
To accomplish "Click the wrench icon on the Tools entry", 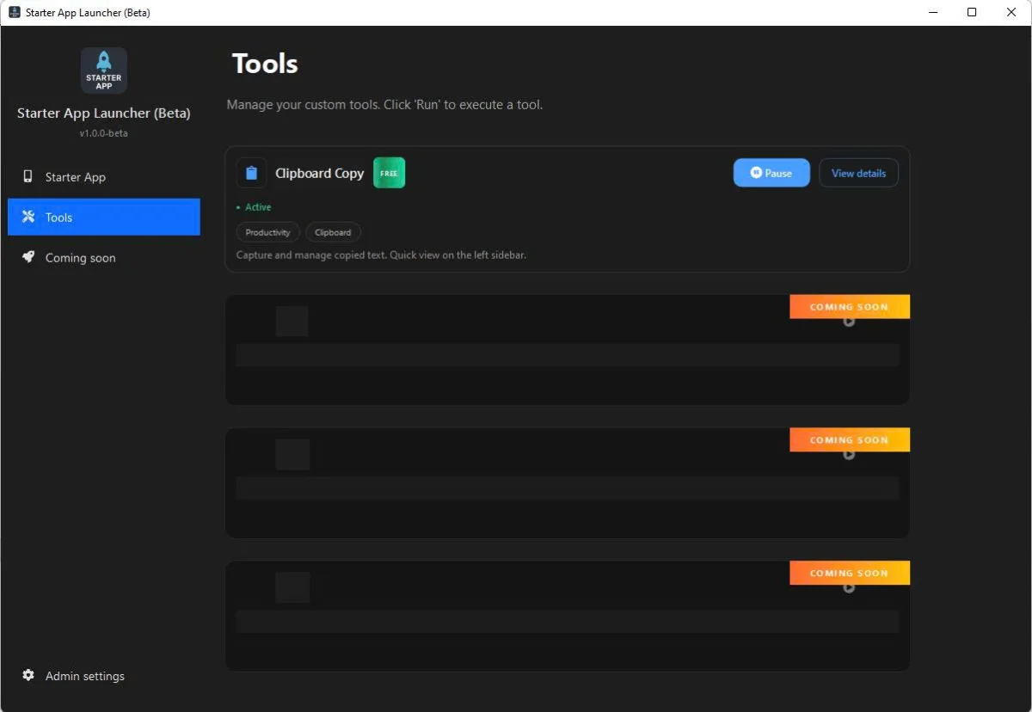I will [28, 217].
